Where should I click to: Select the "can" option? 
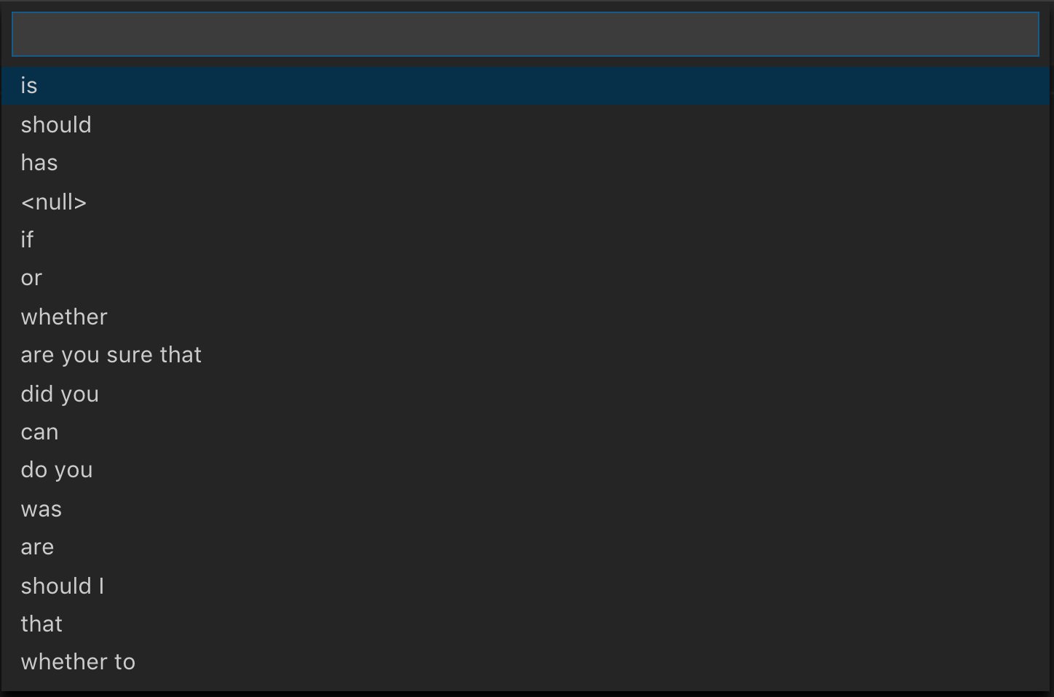click(525, 431)
